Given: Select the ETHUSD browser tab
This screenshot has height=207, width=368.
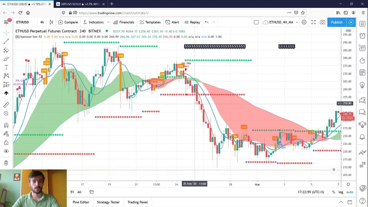Looking at the screenshot, I should [x=26, y=4].
